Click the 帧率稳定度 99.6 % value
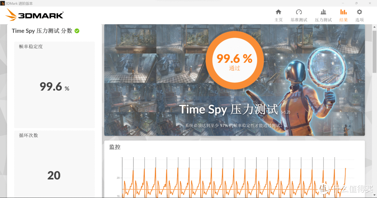Image resolution: width=377 pixels, height=198 pixels. (x=54, y=87)
